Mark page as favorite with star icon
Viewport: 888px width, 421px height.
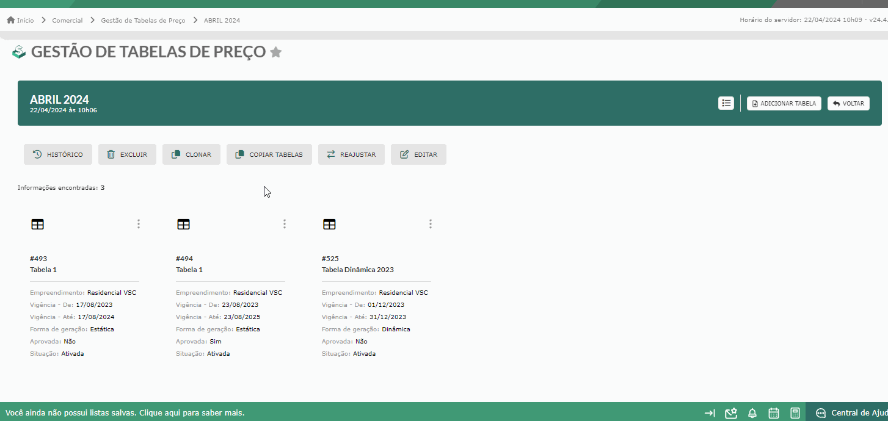(276, 52)
